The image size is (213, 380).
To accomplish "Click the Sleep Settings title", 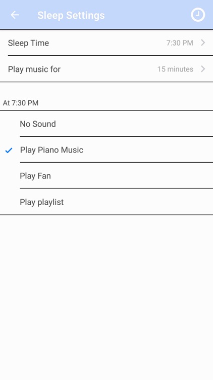I will (71, 15).
